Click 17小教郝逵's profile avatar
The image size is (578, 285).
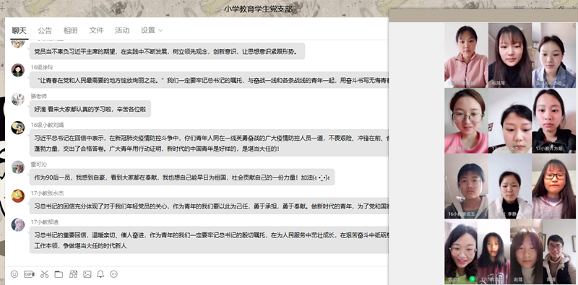(17, 224)
